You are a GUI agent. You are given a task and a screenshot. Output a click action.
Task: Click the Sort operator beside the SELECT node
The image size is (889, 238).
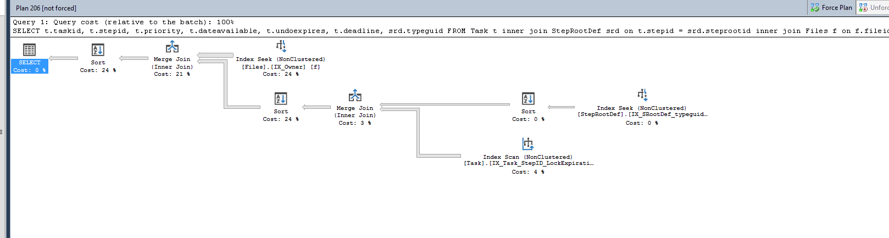[98, 50]
